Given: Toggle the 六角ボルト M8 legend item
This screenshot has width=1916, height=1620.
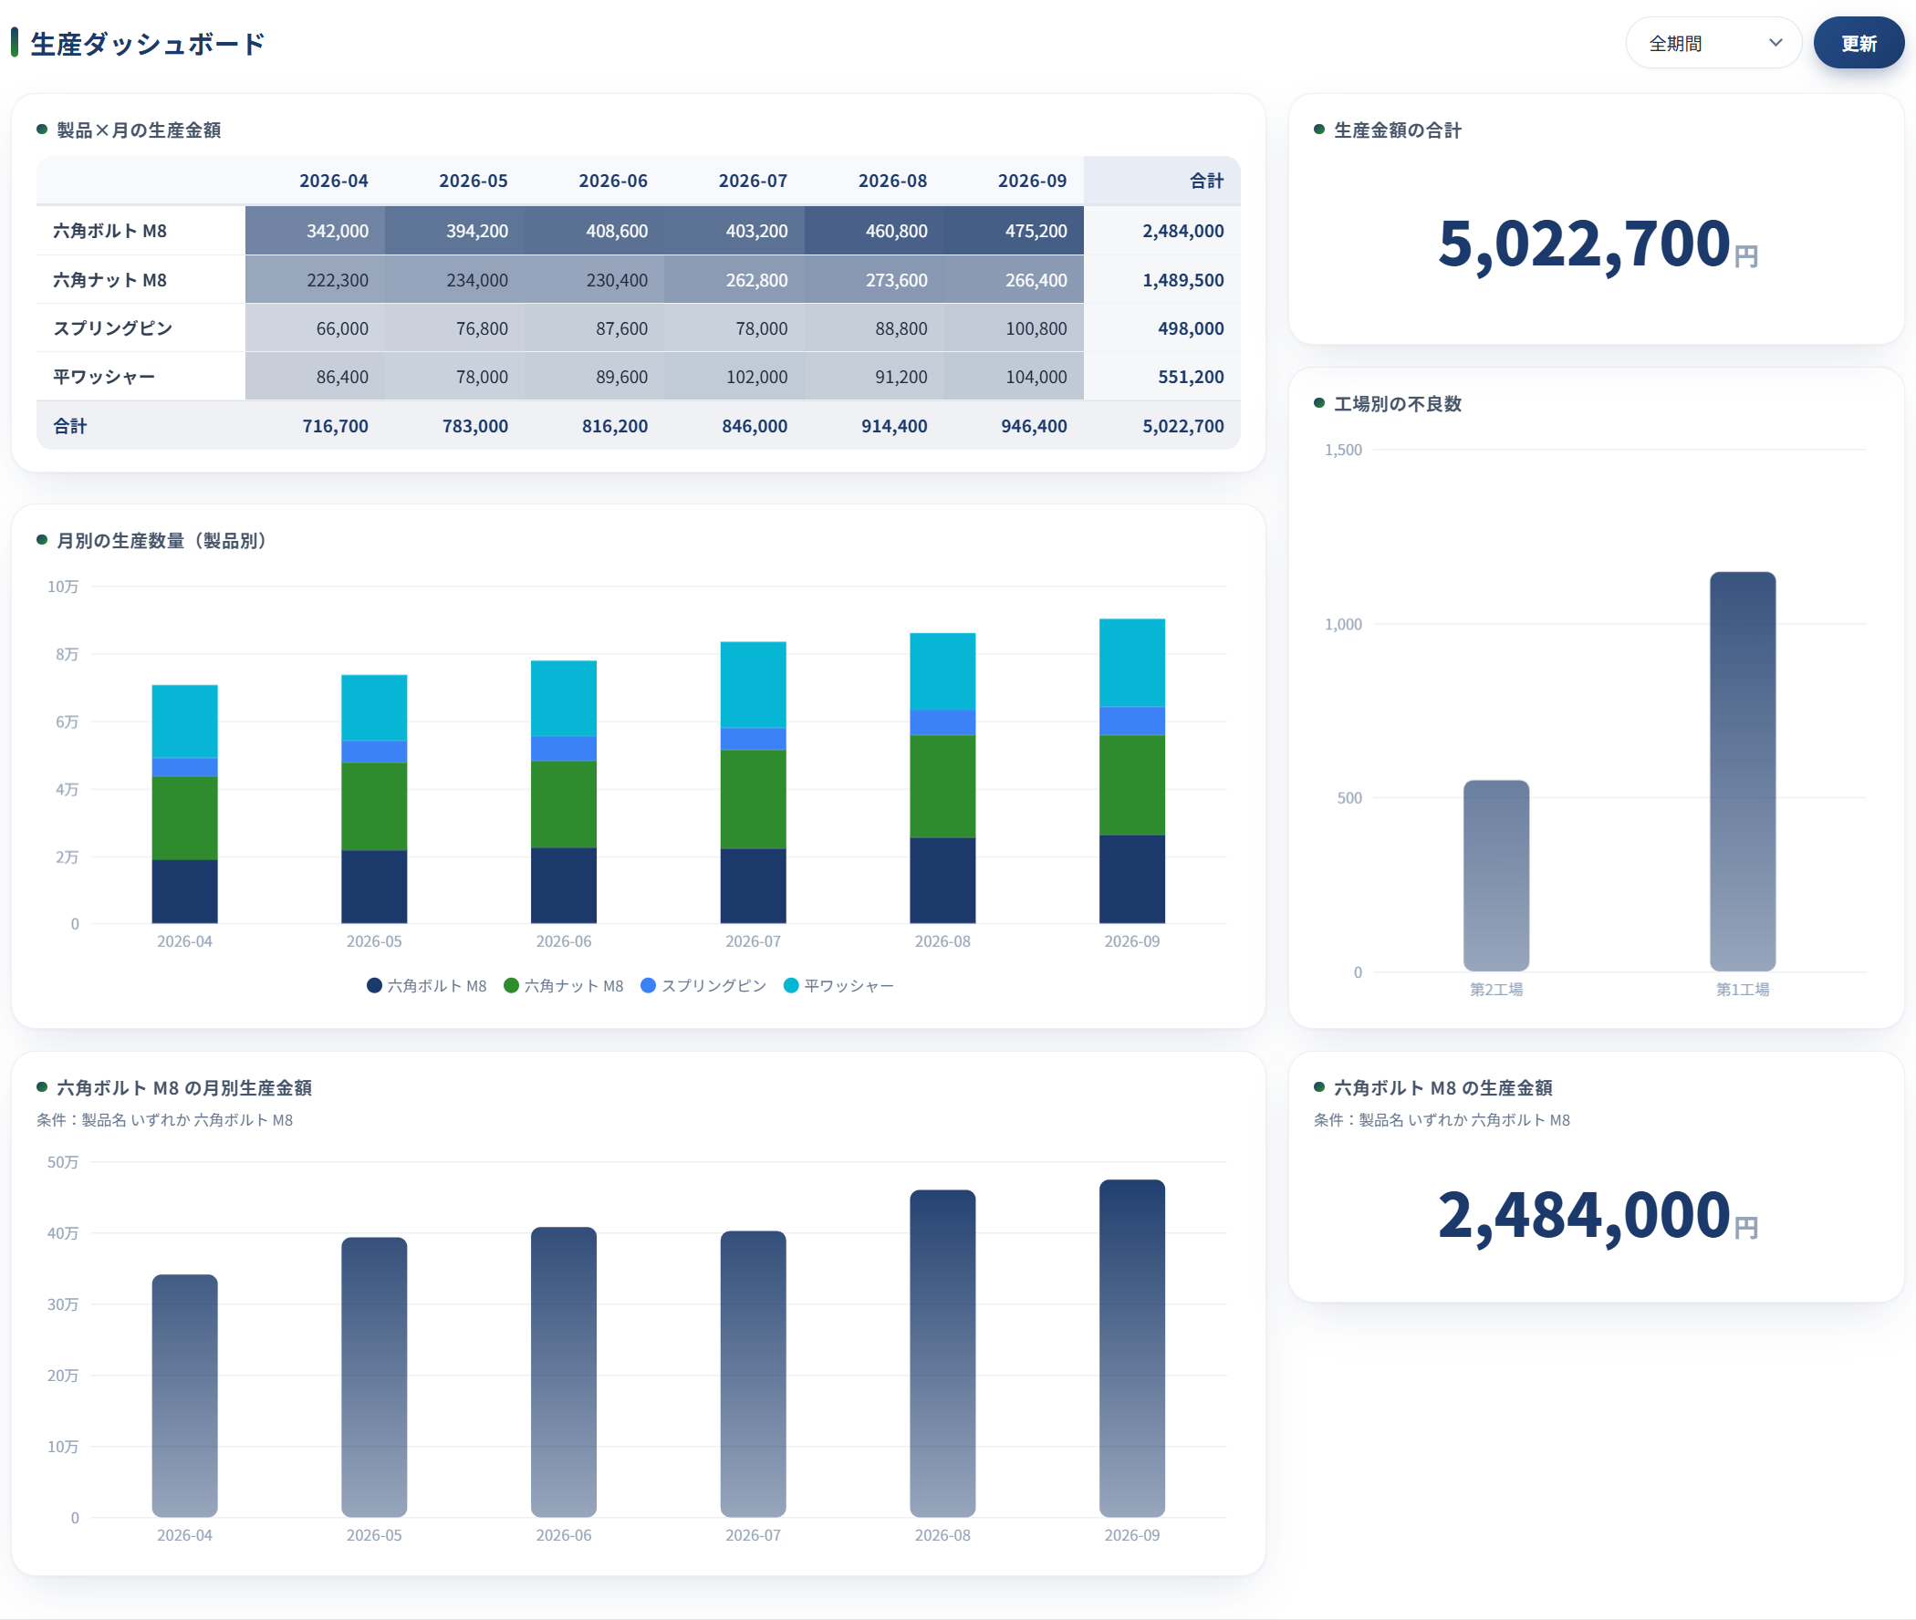Looking at the screenshot, I should [427, 985].
